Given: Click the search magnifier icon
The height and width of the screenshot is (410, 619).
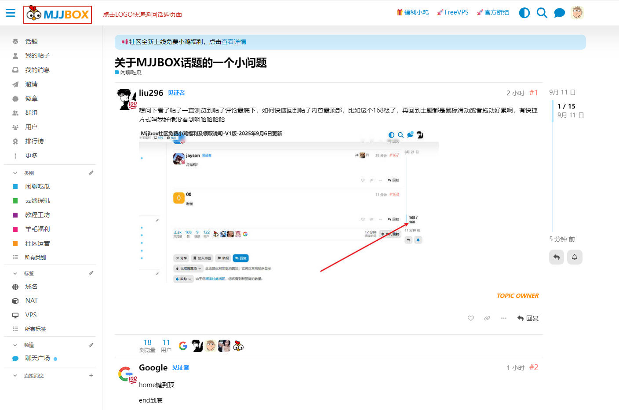Looking at the screenshot, I should pyautogui.click(x=542, y=13).
